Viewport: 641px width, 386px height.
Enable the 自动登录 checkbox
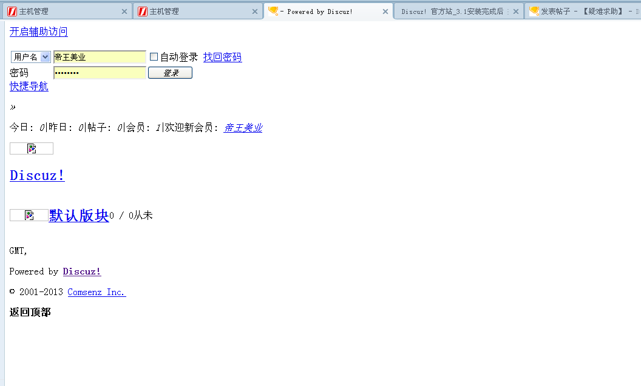154,57
